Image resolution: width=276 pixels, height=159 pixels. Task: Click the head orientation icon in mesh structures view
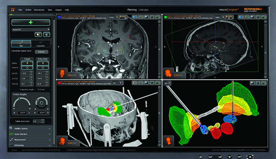169,141
